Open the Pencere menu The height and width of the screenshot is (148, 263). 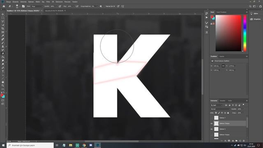67,2
